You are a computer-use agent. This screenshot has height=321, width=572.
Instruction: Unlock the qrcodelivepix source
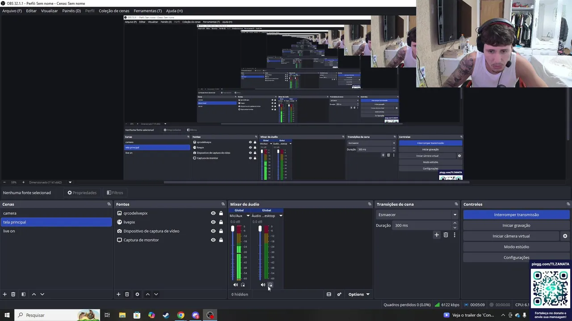pos(221,213)
